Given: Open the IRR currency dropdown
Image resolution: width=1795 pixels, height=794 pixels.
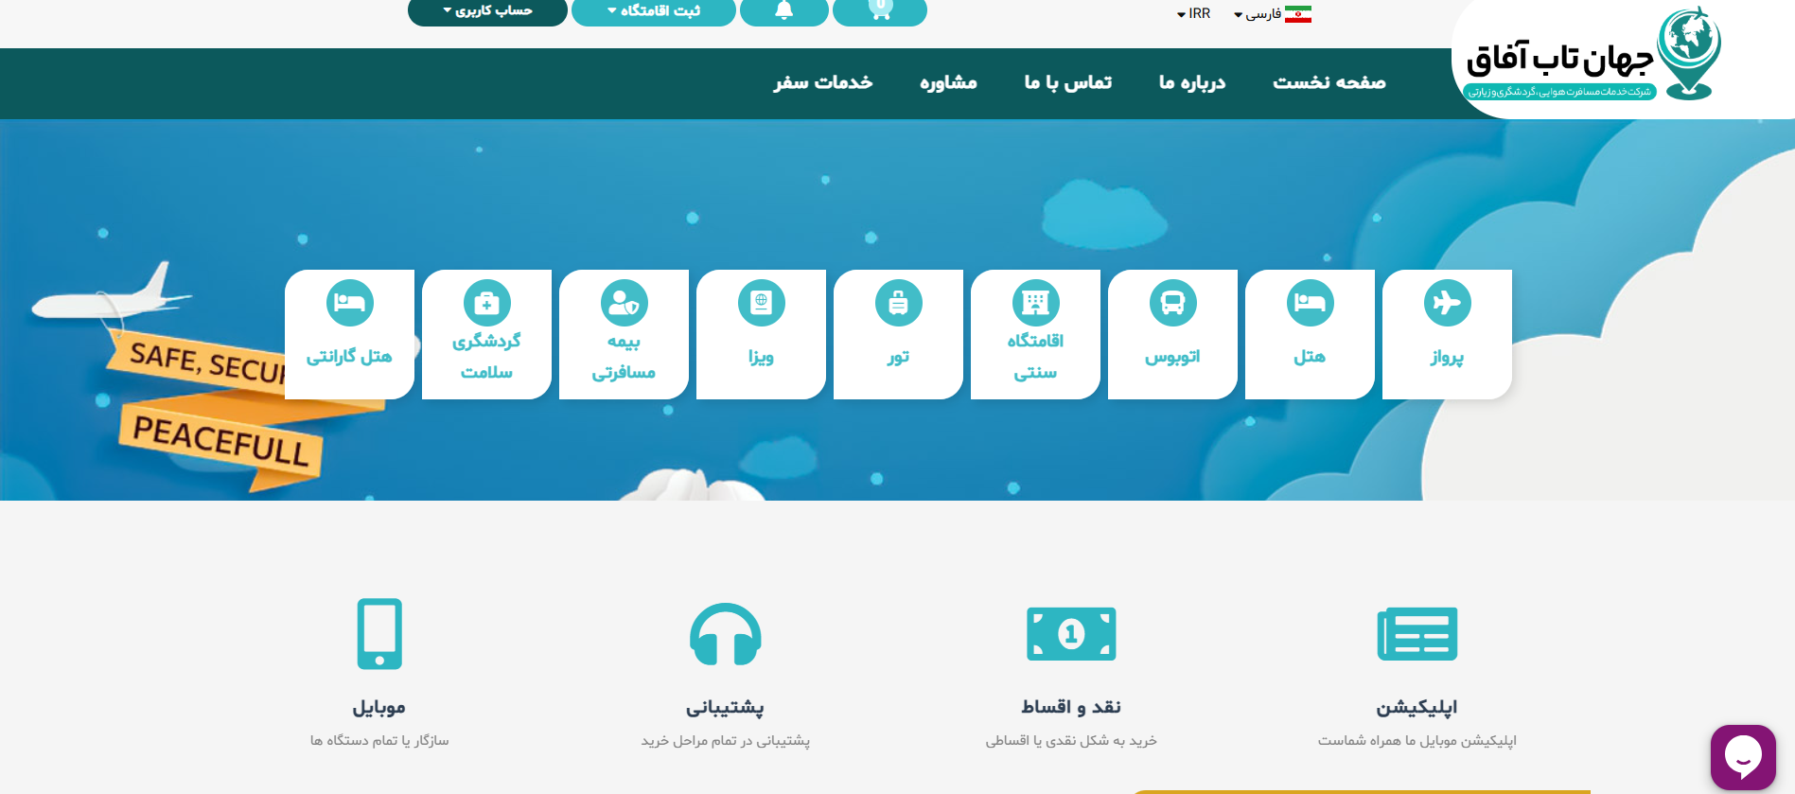Looking at the screenshot, I should (1193, 13).
